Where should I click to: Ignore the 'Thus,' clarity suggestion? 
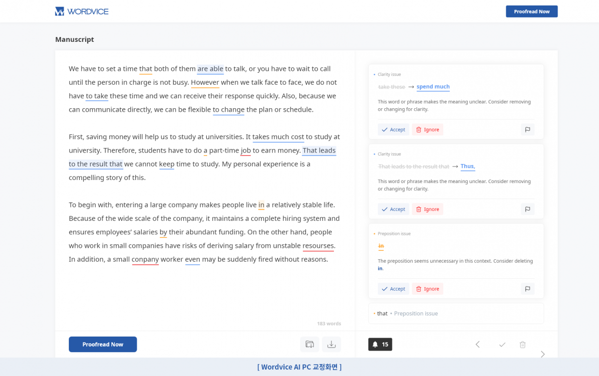427,209
